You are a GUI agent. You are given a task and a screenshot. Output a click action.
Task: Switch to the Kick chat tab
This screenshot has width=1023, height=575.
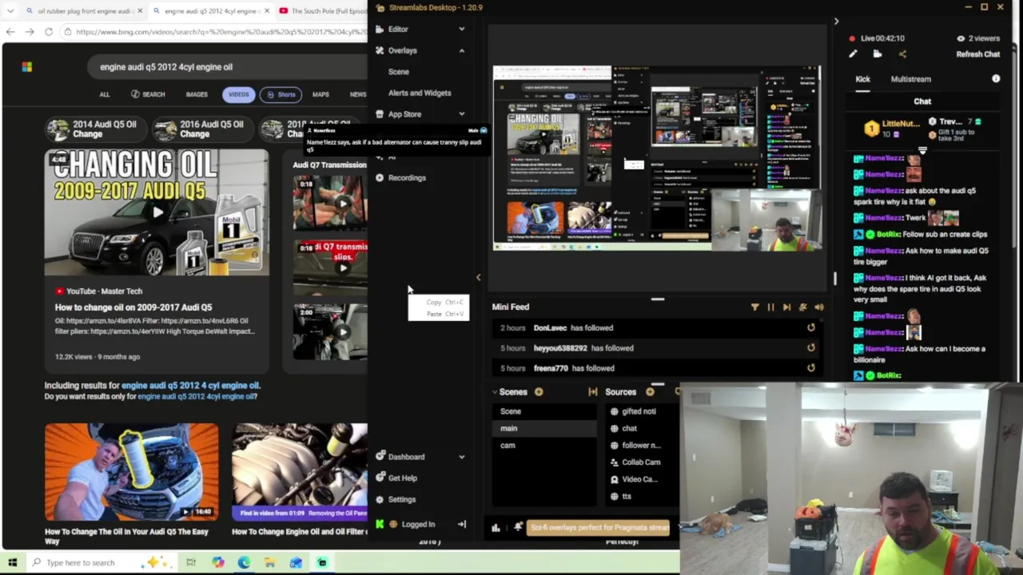tap(862, 79)
